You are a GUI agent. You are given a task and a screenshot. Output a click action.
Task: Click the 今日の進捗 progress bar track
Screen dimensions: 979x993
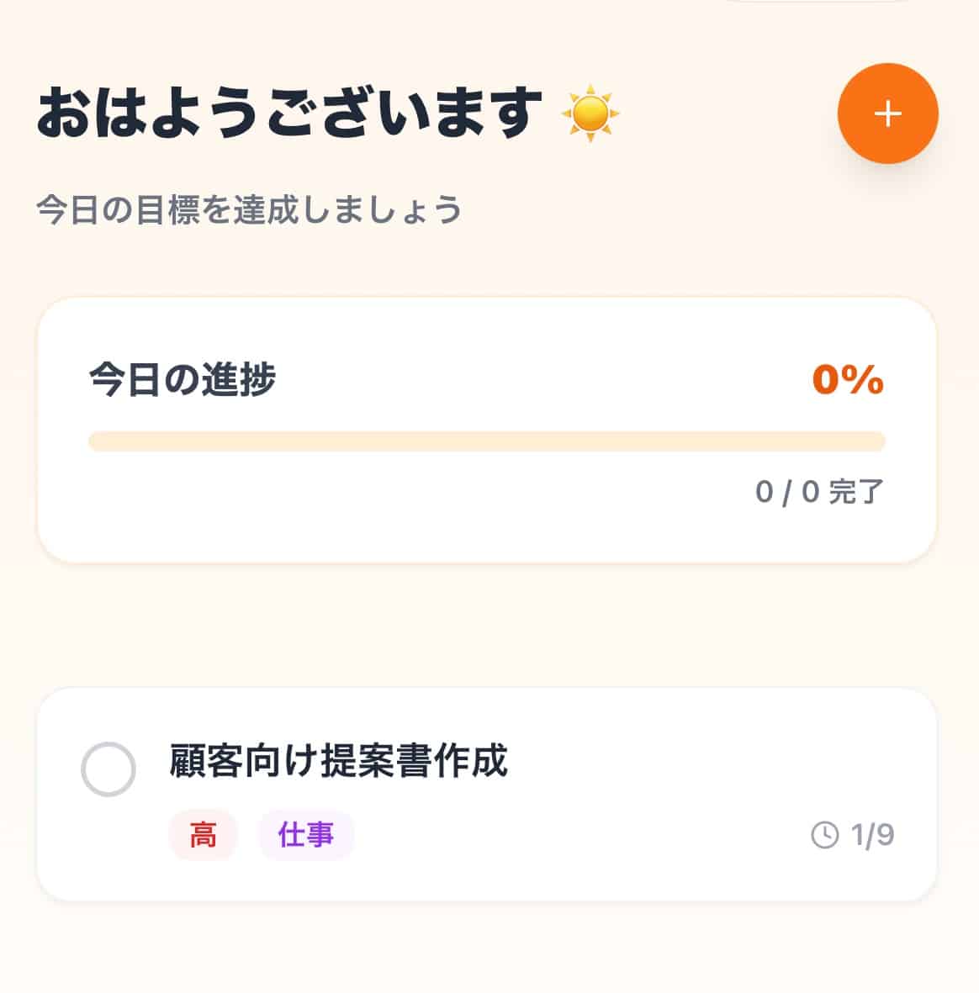pos(486,441)
